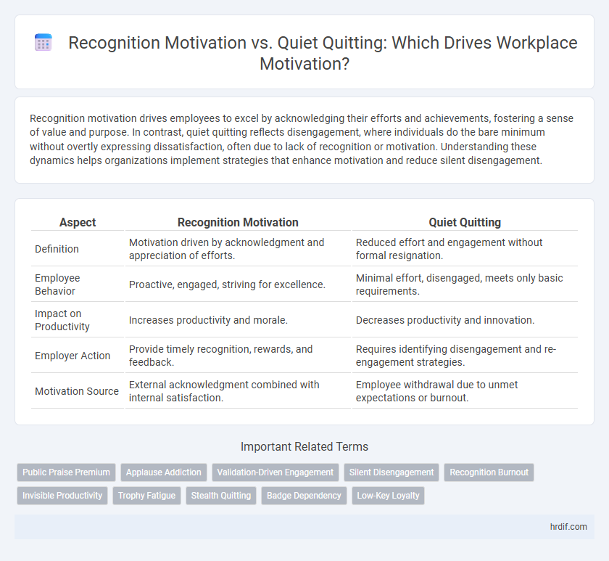The image size is (609, 561).
Task: Select cell 'Motivation driven by acknowledgment and appreciation'
Action: [238, 249]
